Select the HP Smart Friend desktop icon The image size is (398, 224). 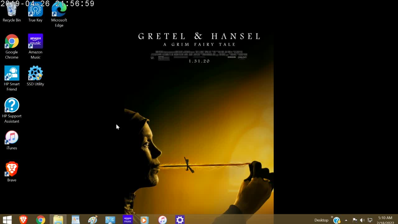[x=12, y=78]
